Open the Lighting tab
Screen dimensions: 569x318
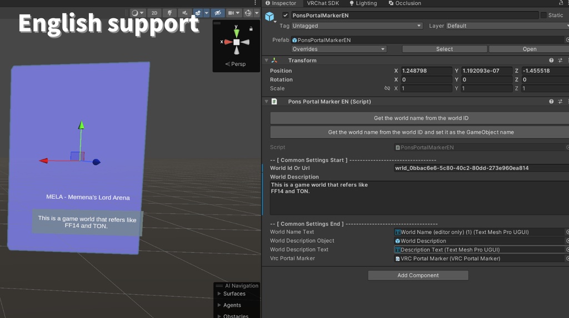click(x=363, y=3)
